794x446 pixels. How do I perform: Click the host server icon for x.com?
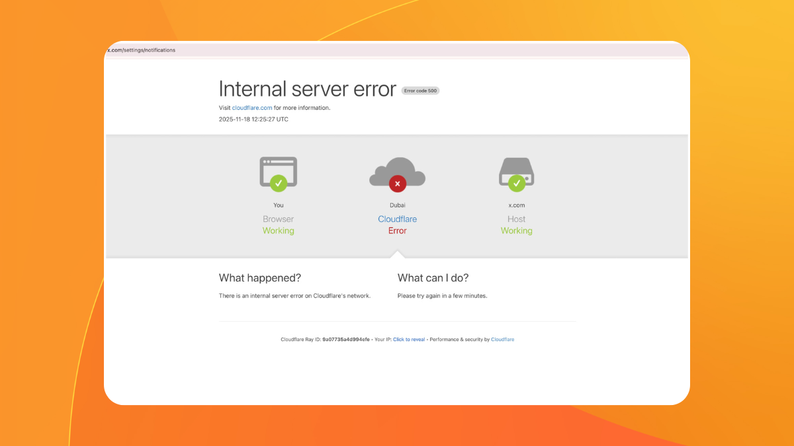click(x=516, y=170)
